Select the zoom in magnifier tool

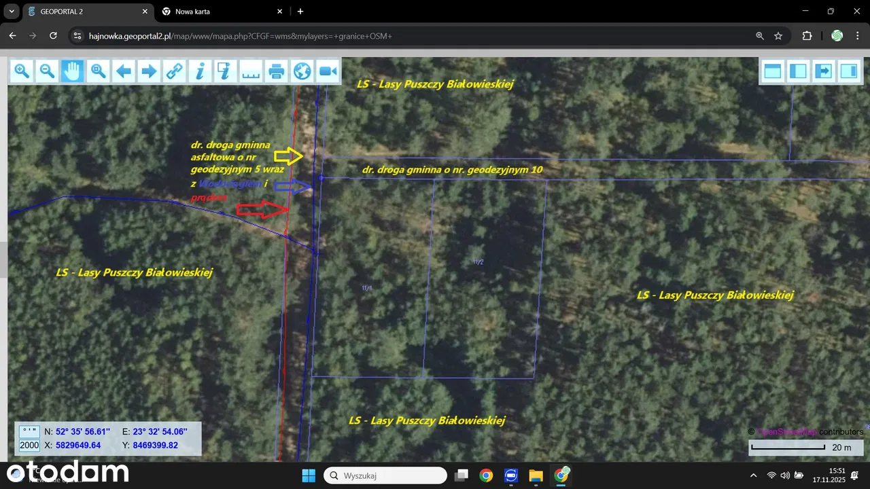pyautogui.click(x=22, y=71)
